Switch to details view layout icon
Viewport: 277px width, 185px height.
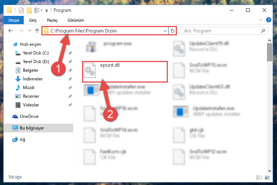259,177
